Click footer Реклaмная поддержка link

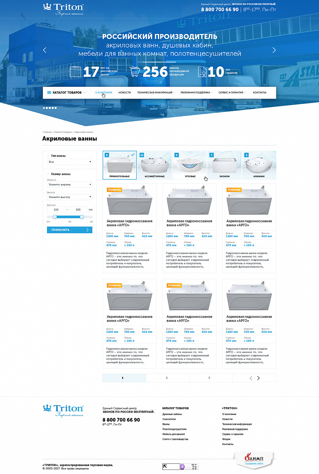[x=235, y=429]
